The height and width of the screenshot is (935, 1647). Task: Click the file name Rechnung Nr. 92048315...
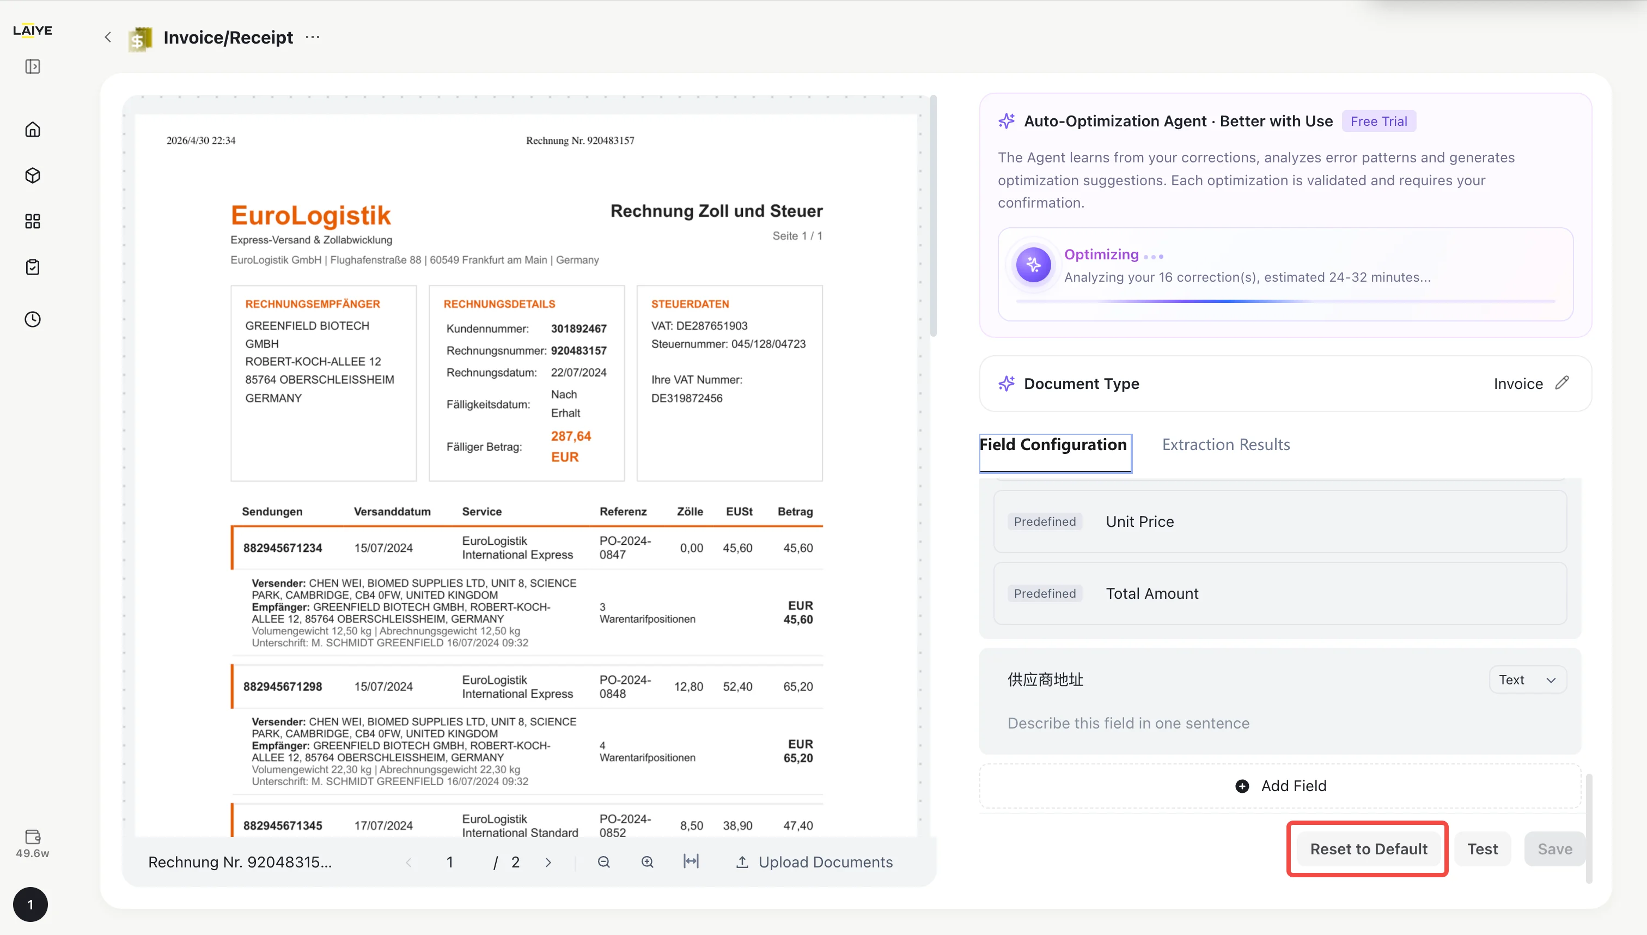pos(240,862)
